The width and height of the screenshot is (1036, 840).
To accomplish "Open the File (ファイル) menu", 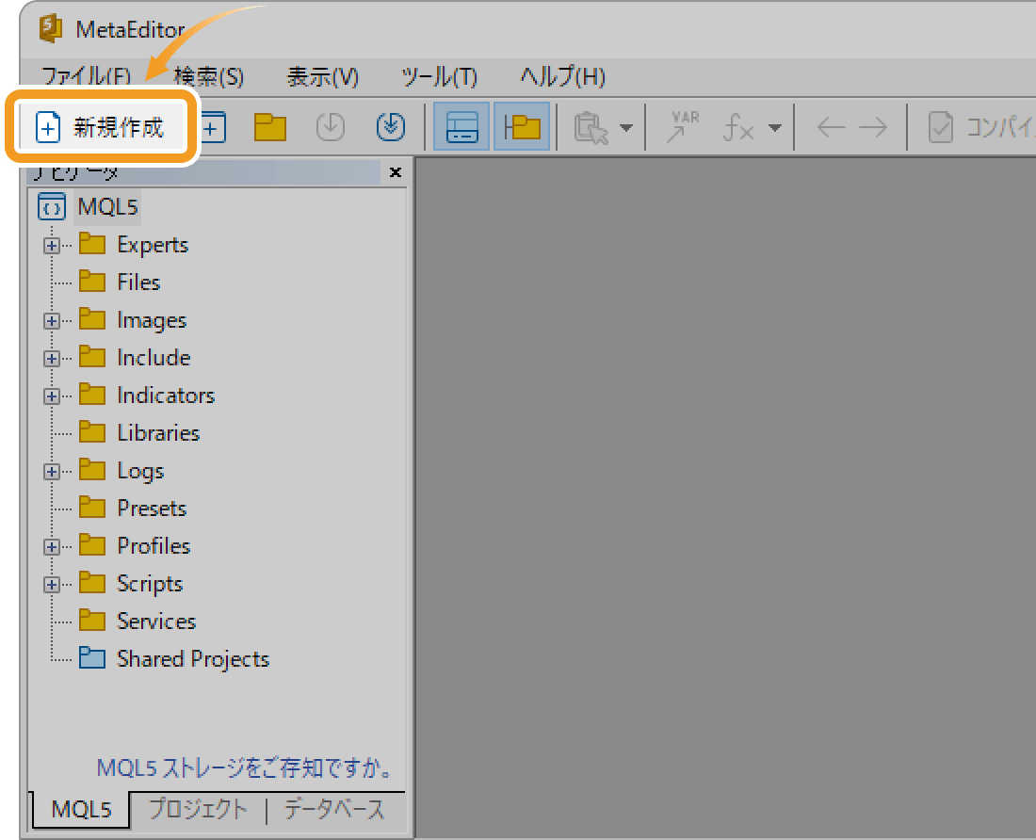I will point(86,76).
